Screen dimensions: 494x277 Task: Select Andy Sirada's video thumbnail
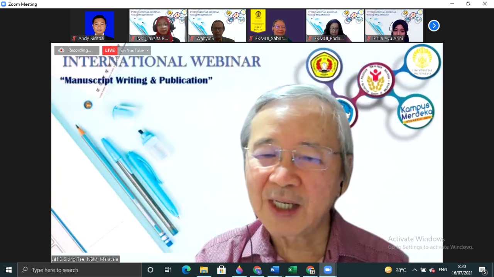coord(100,25)
